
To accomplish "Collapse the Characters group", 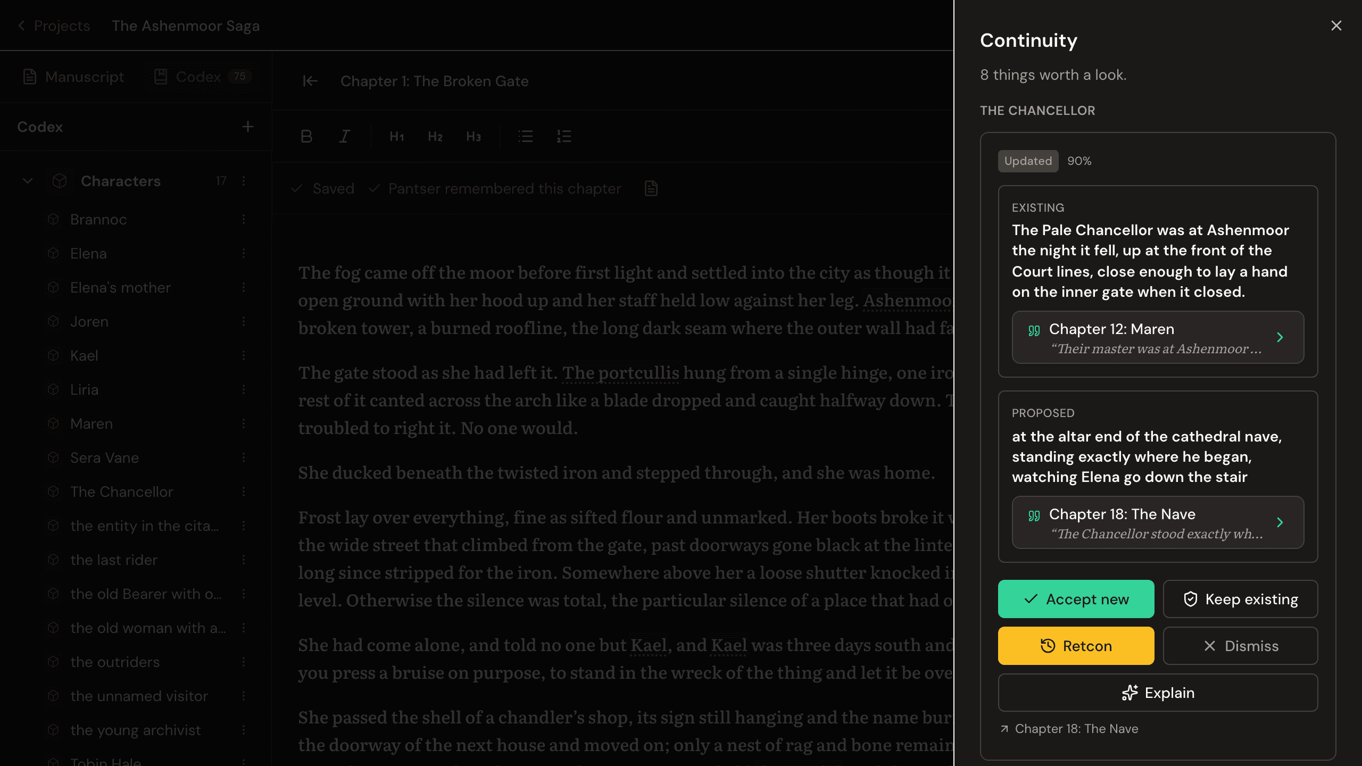I will (x=28, y=181).
